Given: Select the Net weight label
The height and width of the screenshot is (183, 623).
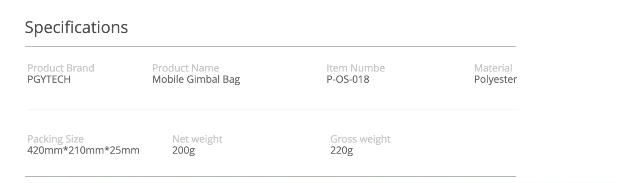Looking at the screenshot, I should [x=197, y=139].
